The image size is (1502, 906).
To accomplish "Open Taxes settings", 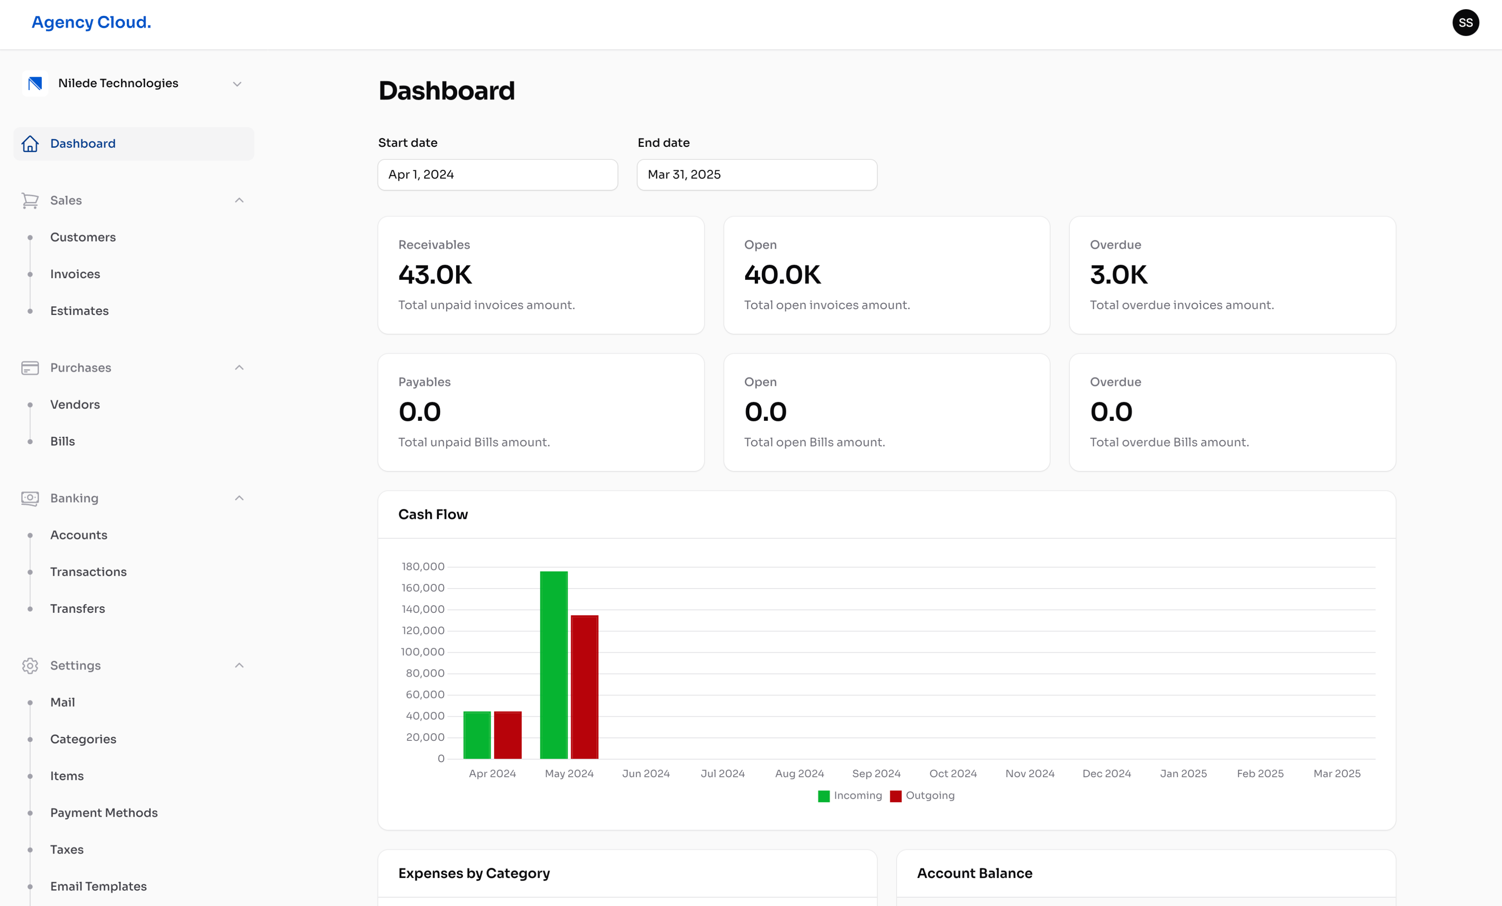I will pyautogui.click(x=67, y=849).
